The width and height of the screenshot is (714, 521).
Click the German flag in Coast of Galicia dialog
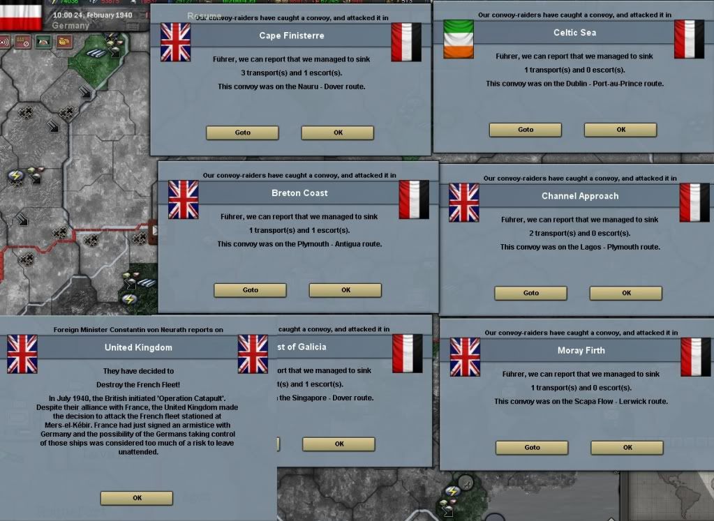[x=407, y=354]
